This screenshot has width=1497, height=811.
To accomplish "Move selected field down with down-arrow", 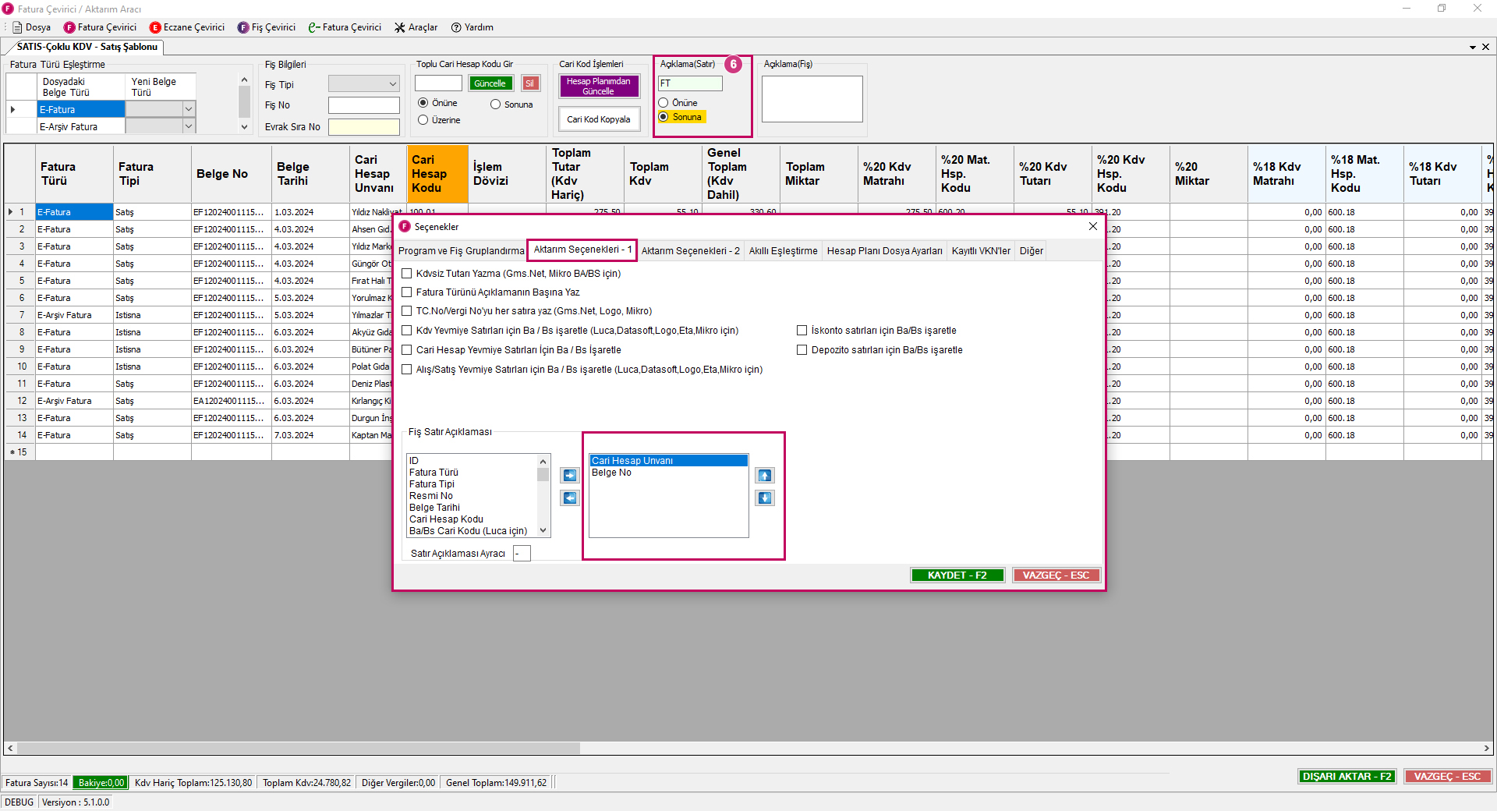I will pos(765,498).
